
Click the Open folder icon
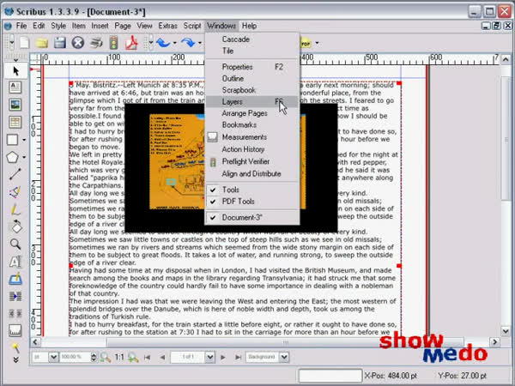[x=42, y=43]
